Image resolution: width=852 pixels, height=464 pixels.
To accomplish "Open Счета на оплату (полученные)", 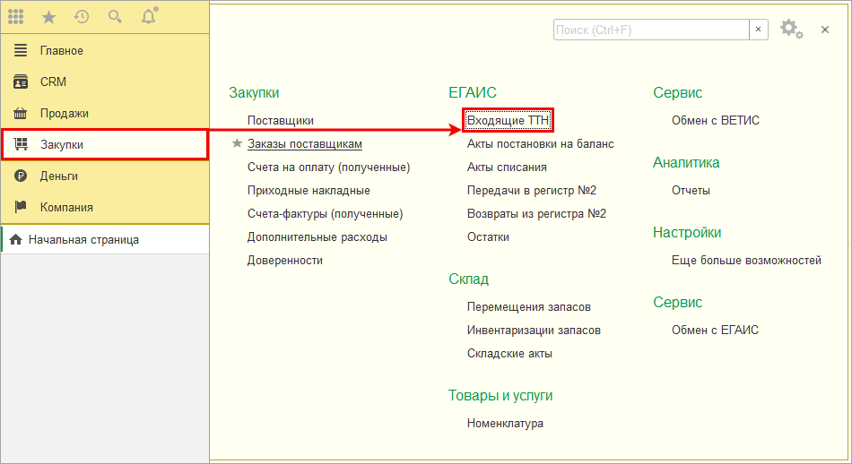I will click(329, 168).
